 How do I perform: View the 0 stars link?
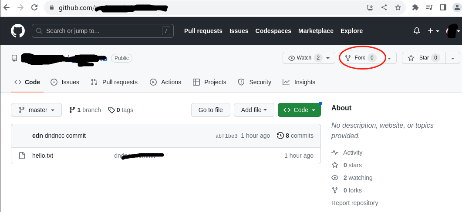click(x=347, y=165)
